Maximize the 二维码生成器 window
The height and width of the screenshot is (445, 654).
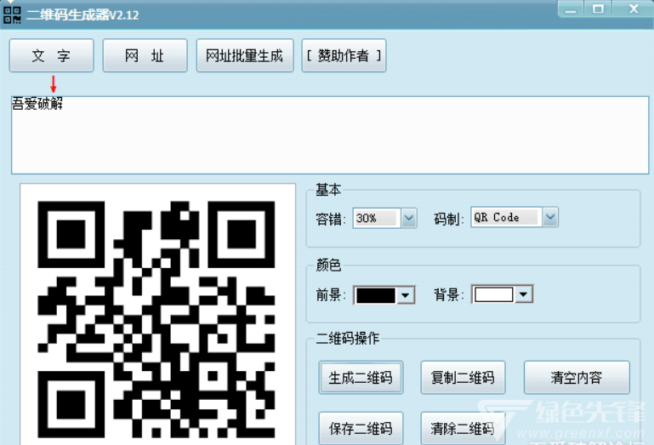pyautogui.click(x=598, y=9)
